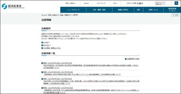Open the jGrants external link

46,45
